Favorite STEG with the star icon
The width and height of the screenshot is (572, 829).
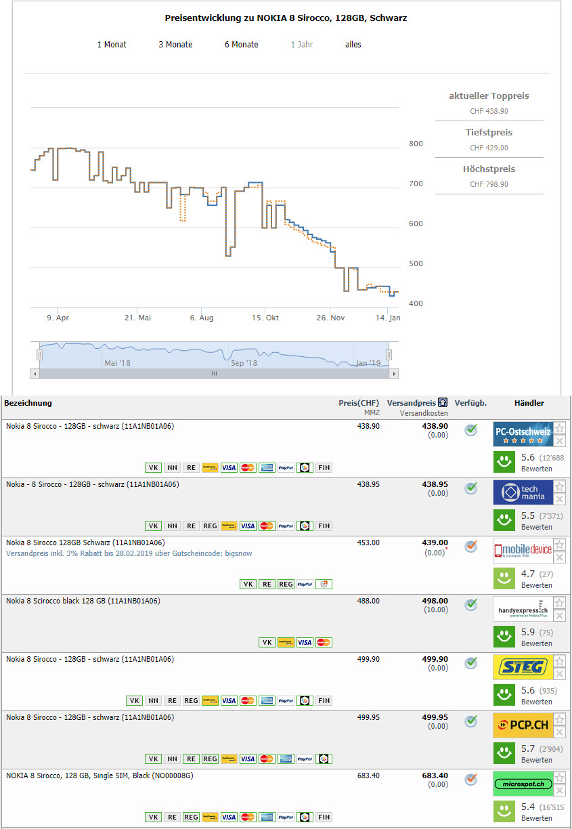[x=560, y=661]
